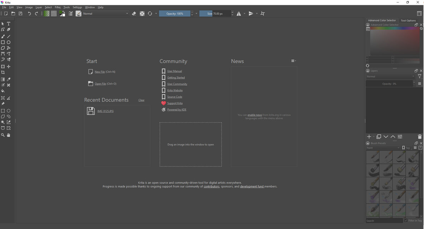Delete layer with trash icon
Screen dimensions: 424x229
coord(420,137)
